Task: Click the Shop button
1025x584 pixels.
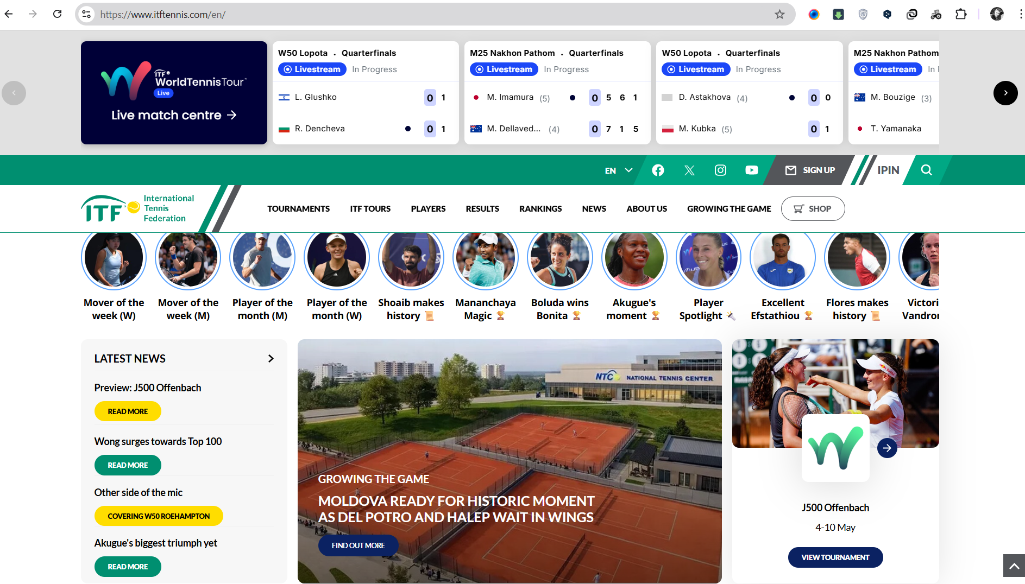Action: (x=813, y=209)
